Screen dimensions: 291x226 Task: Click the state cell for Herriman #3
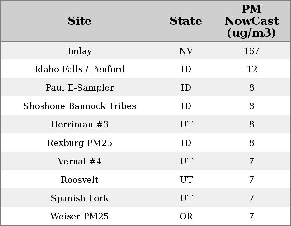(x=186, y=125)
